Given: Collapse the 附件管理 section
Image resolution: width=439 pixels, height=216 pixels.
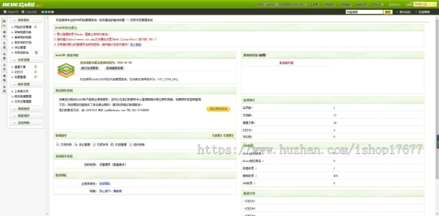Looking at the screenshot, I should (x=26, y=84).
